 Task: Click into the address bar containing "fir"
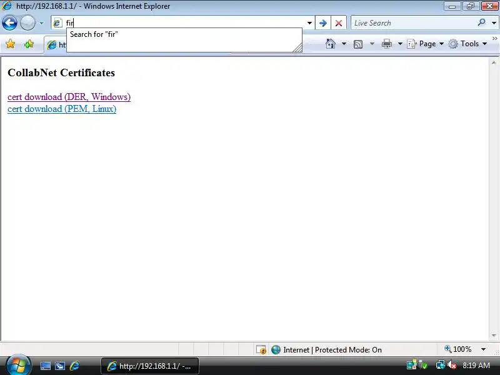click(x=183, y=23)
